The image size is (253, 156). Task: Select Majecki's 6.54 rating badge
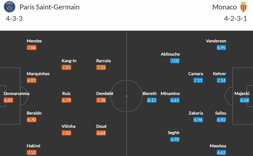click(x=244, y=100)
